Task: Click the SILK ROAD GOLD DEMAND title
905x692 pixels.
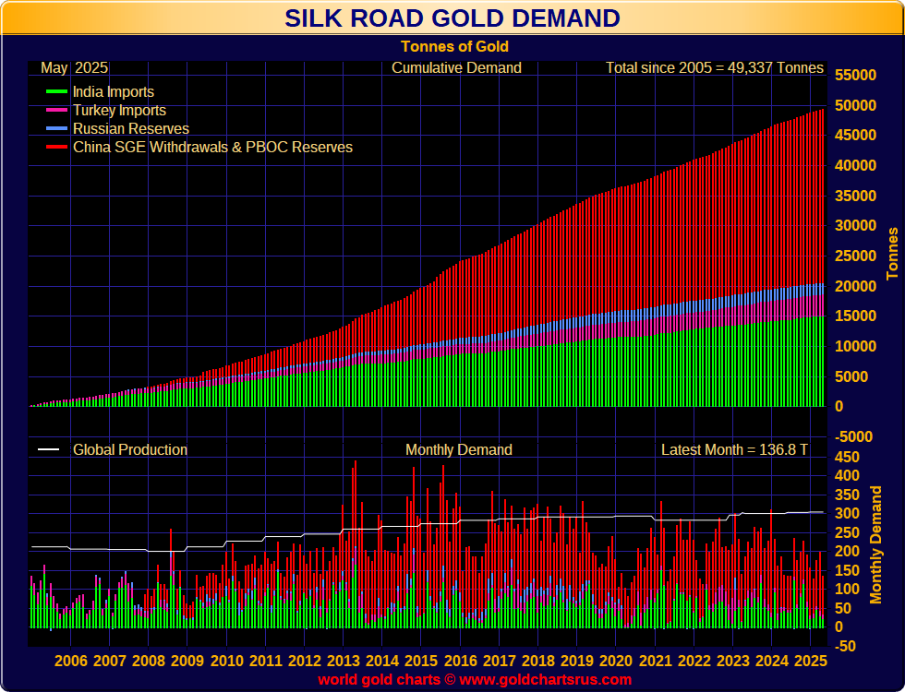Action: coord(452,18)
